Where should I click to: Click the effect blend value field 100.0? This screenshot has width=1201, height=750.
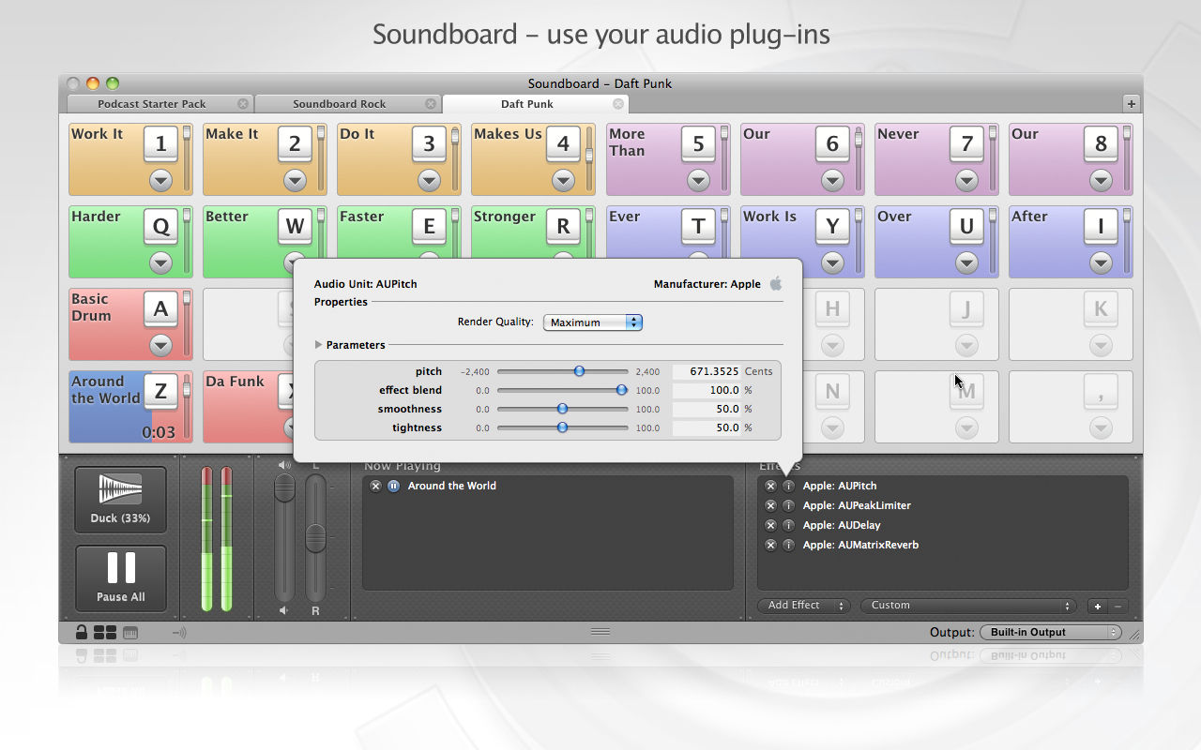coord(707,390)
